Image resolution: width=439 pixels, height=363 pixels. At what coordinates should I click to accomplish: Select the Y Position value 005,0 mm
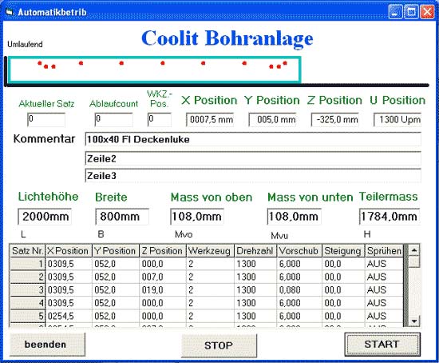272,120
